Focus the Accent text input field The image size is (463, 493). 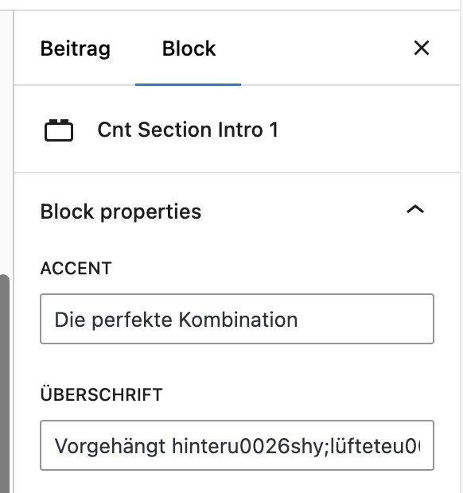237,319
